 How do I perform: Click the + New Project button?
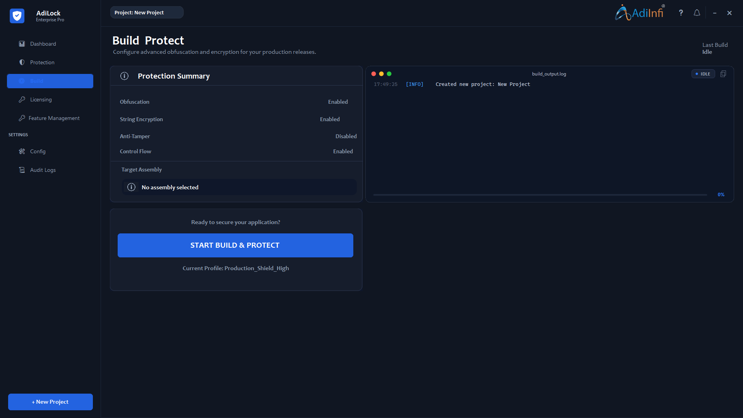(x=50, y=402)
